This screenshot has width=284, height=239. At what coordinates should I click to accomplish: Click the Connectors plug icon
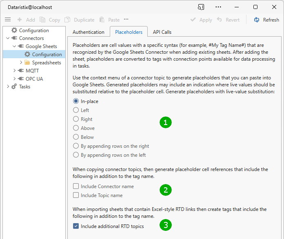tap(14, 38)
